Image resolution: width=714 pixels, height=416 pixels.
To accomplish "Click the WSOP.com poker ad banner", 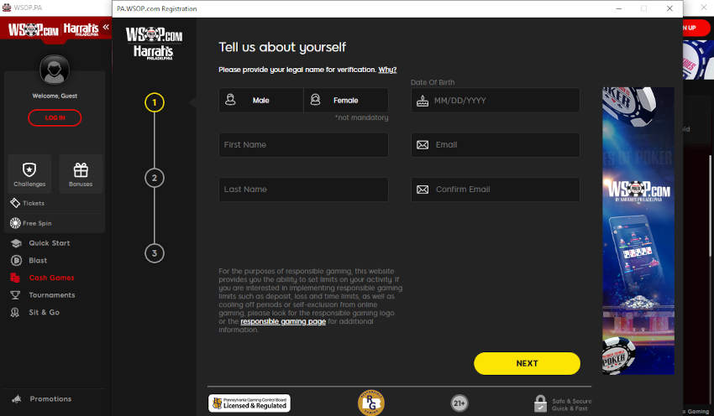I will pyautogui.click(x=638, y=231).
